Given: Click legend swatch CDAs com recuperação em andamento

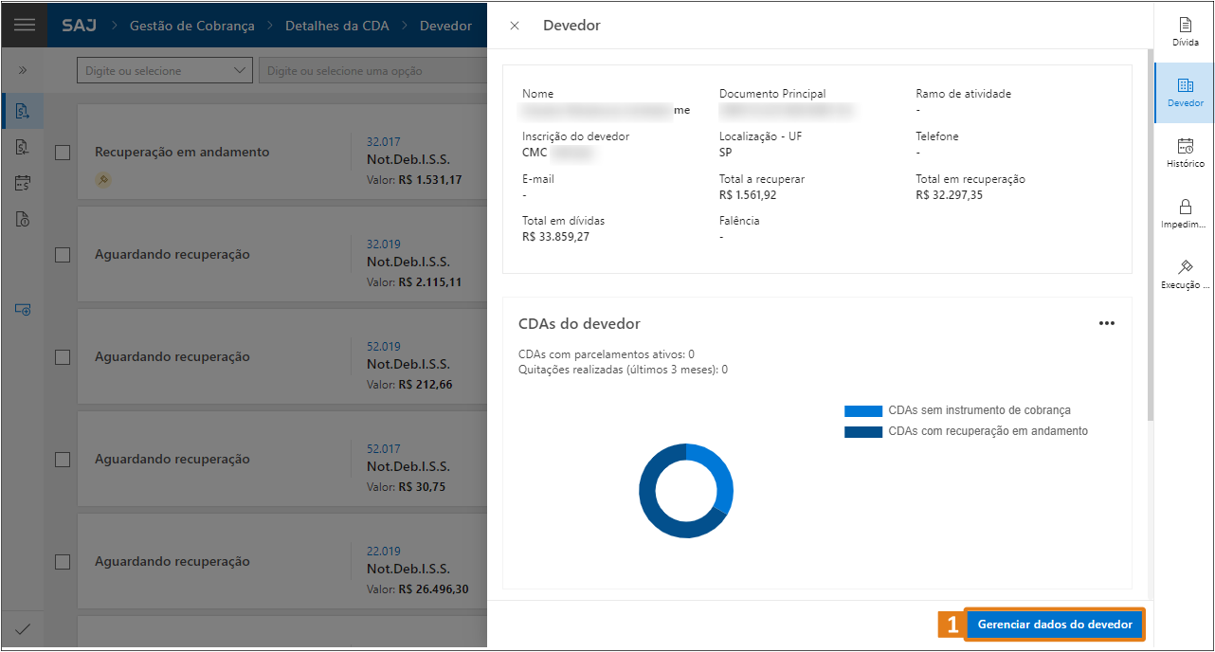Looking at the screenshot, I should (x=863, y=432).
